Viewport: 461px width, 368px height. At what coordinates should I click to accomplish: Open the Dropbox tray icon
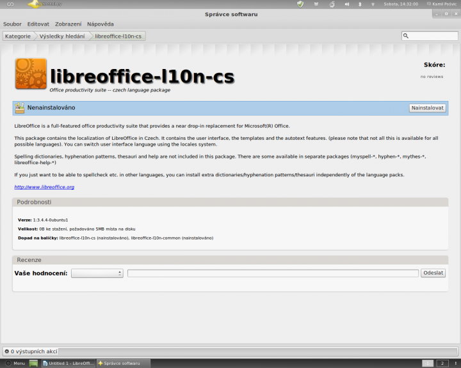316,4
